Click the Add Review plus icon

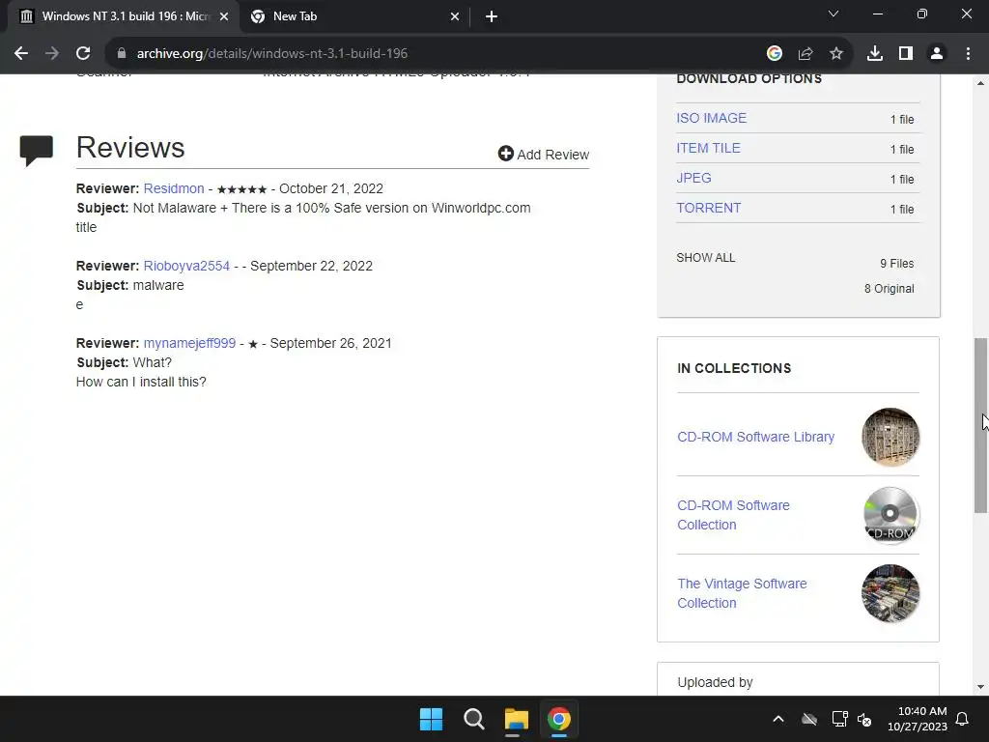tap(505, 154)
